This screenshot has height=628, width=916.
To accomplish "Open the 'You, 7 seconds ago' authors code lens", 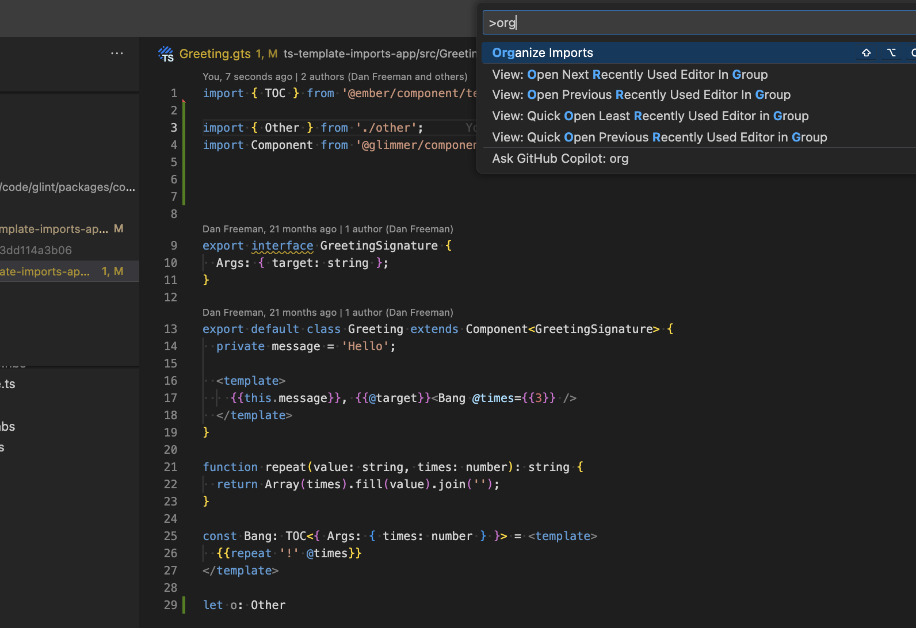I will click(334, 76).
